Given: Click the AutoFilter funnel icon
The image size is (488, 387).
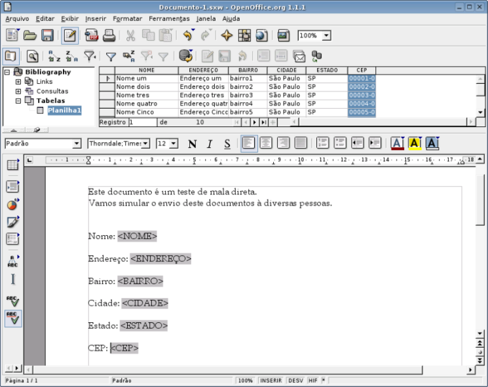Looking at the screenshot, I should tap(90, 56).
